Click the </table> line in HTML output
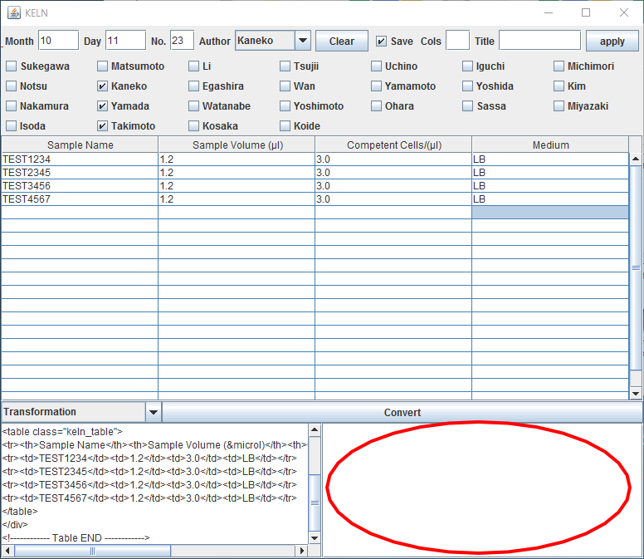644x559 pixels. (x=20, y=512)
